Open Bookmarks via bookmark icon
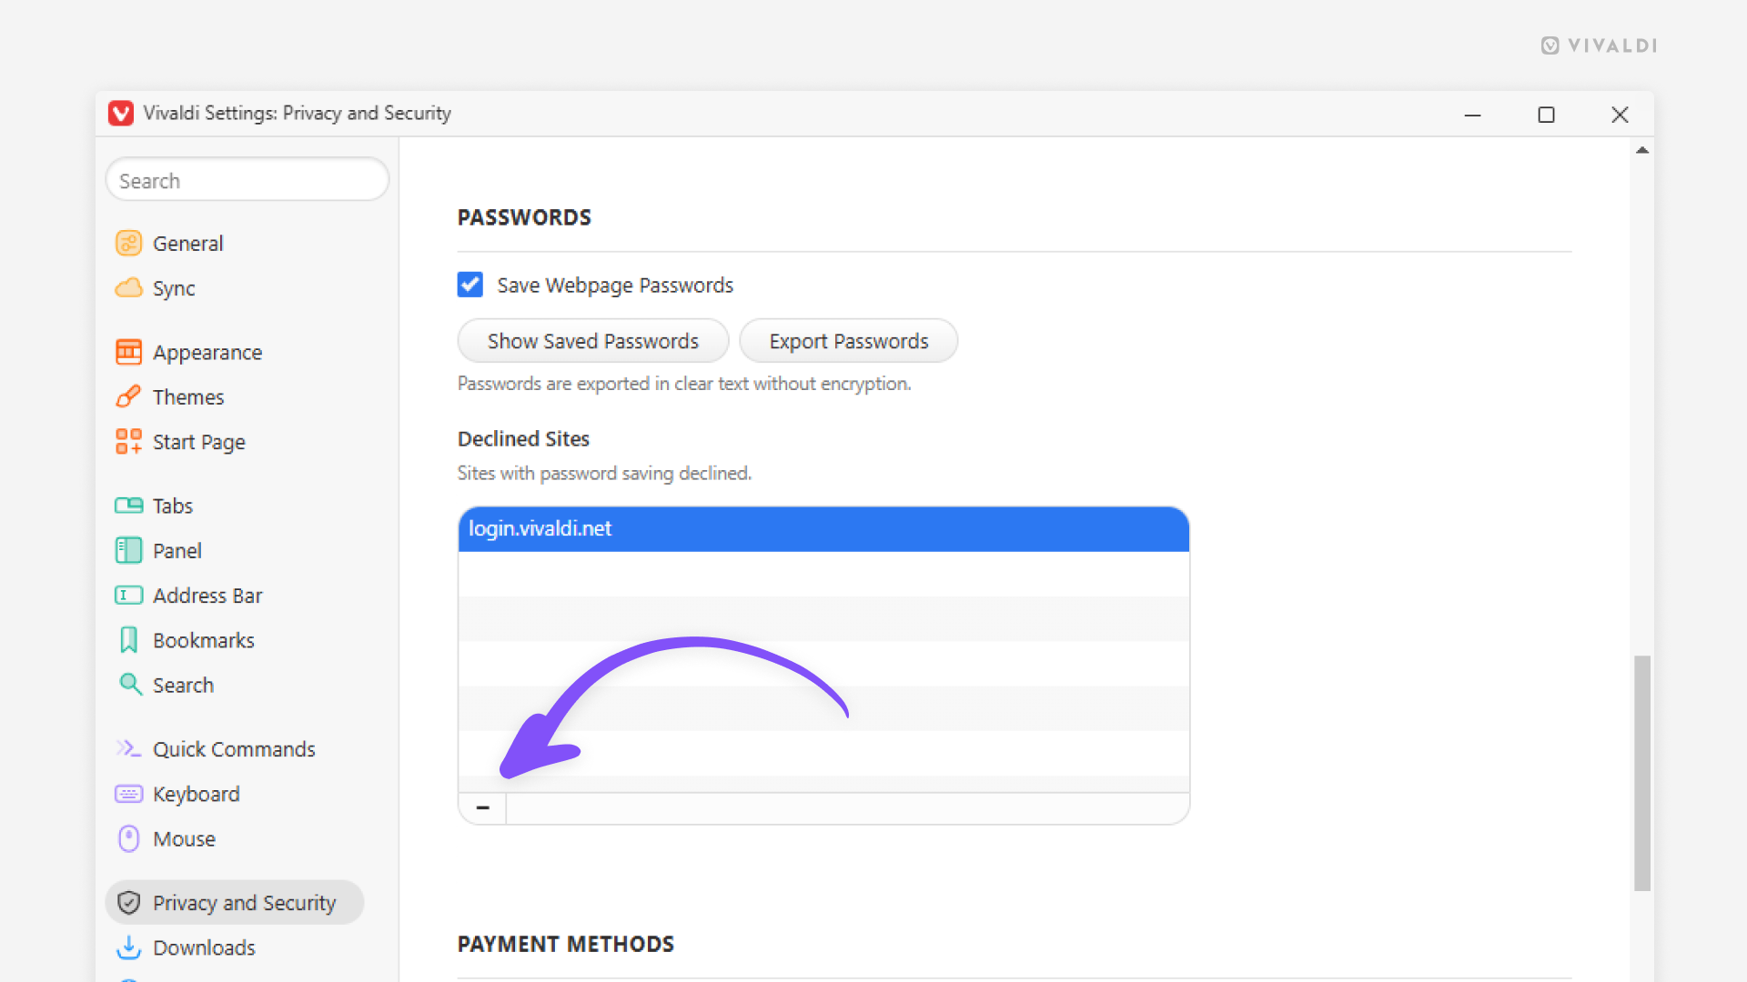The height and width of the screenshot is (982, 1747). click(128, 640)
